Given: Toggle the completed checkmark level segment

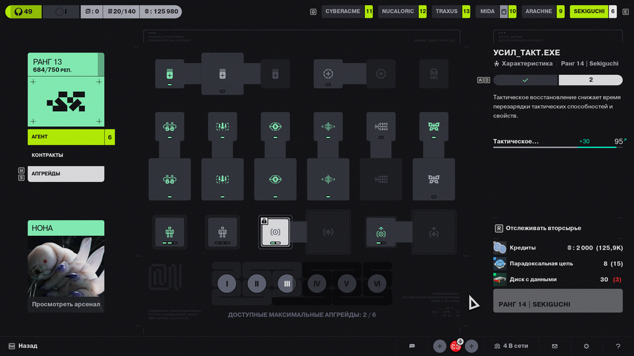Looking at the screenshot, I should 525,80.
